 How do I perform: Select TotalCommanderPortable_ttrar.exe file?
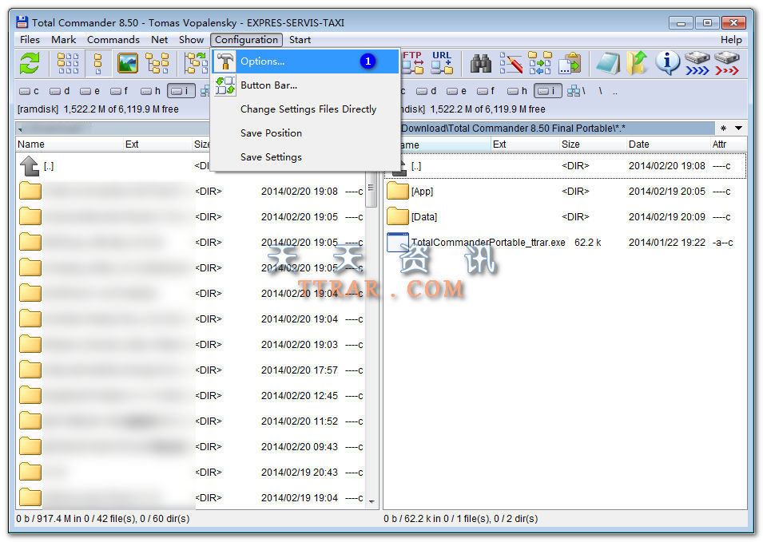(487, 243)
